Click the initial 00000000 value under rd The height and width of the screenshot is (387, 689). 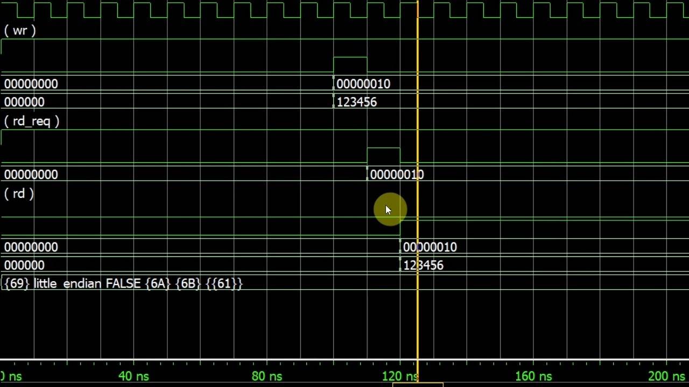pyautogui.click(x=31, y=247)
